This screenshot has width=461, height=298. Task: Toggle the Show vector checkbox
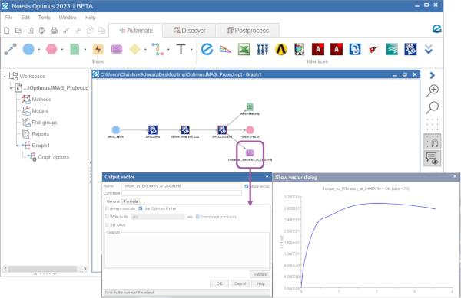pyautogui.click(x=246, y=186)
